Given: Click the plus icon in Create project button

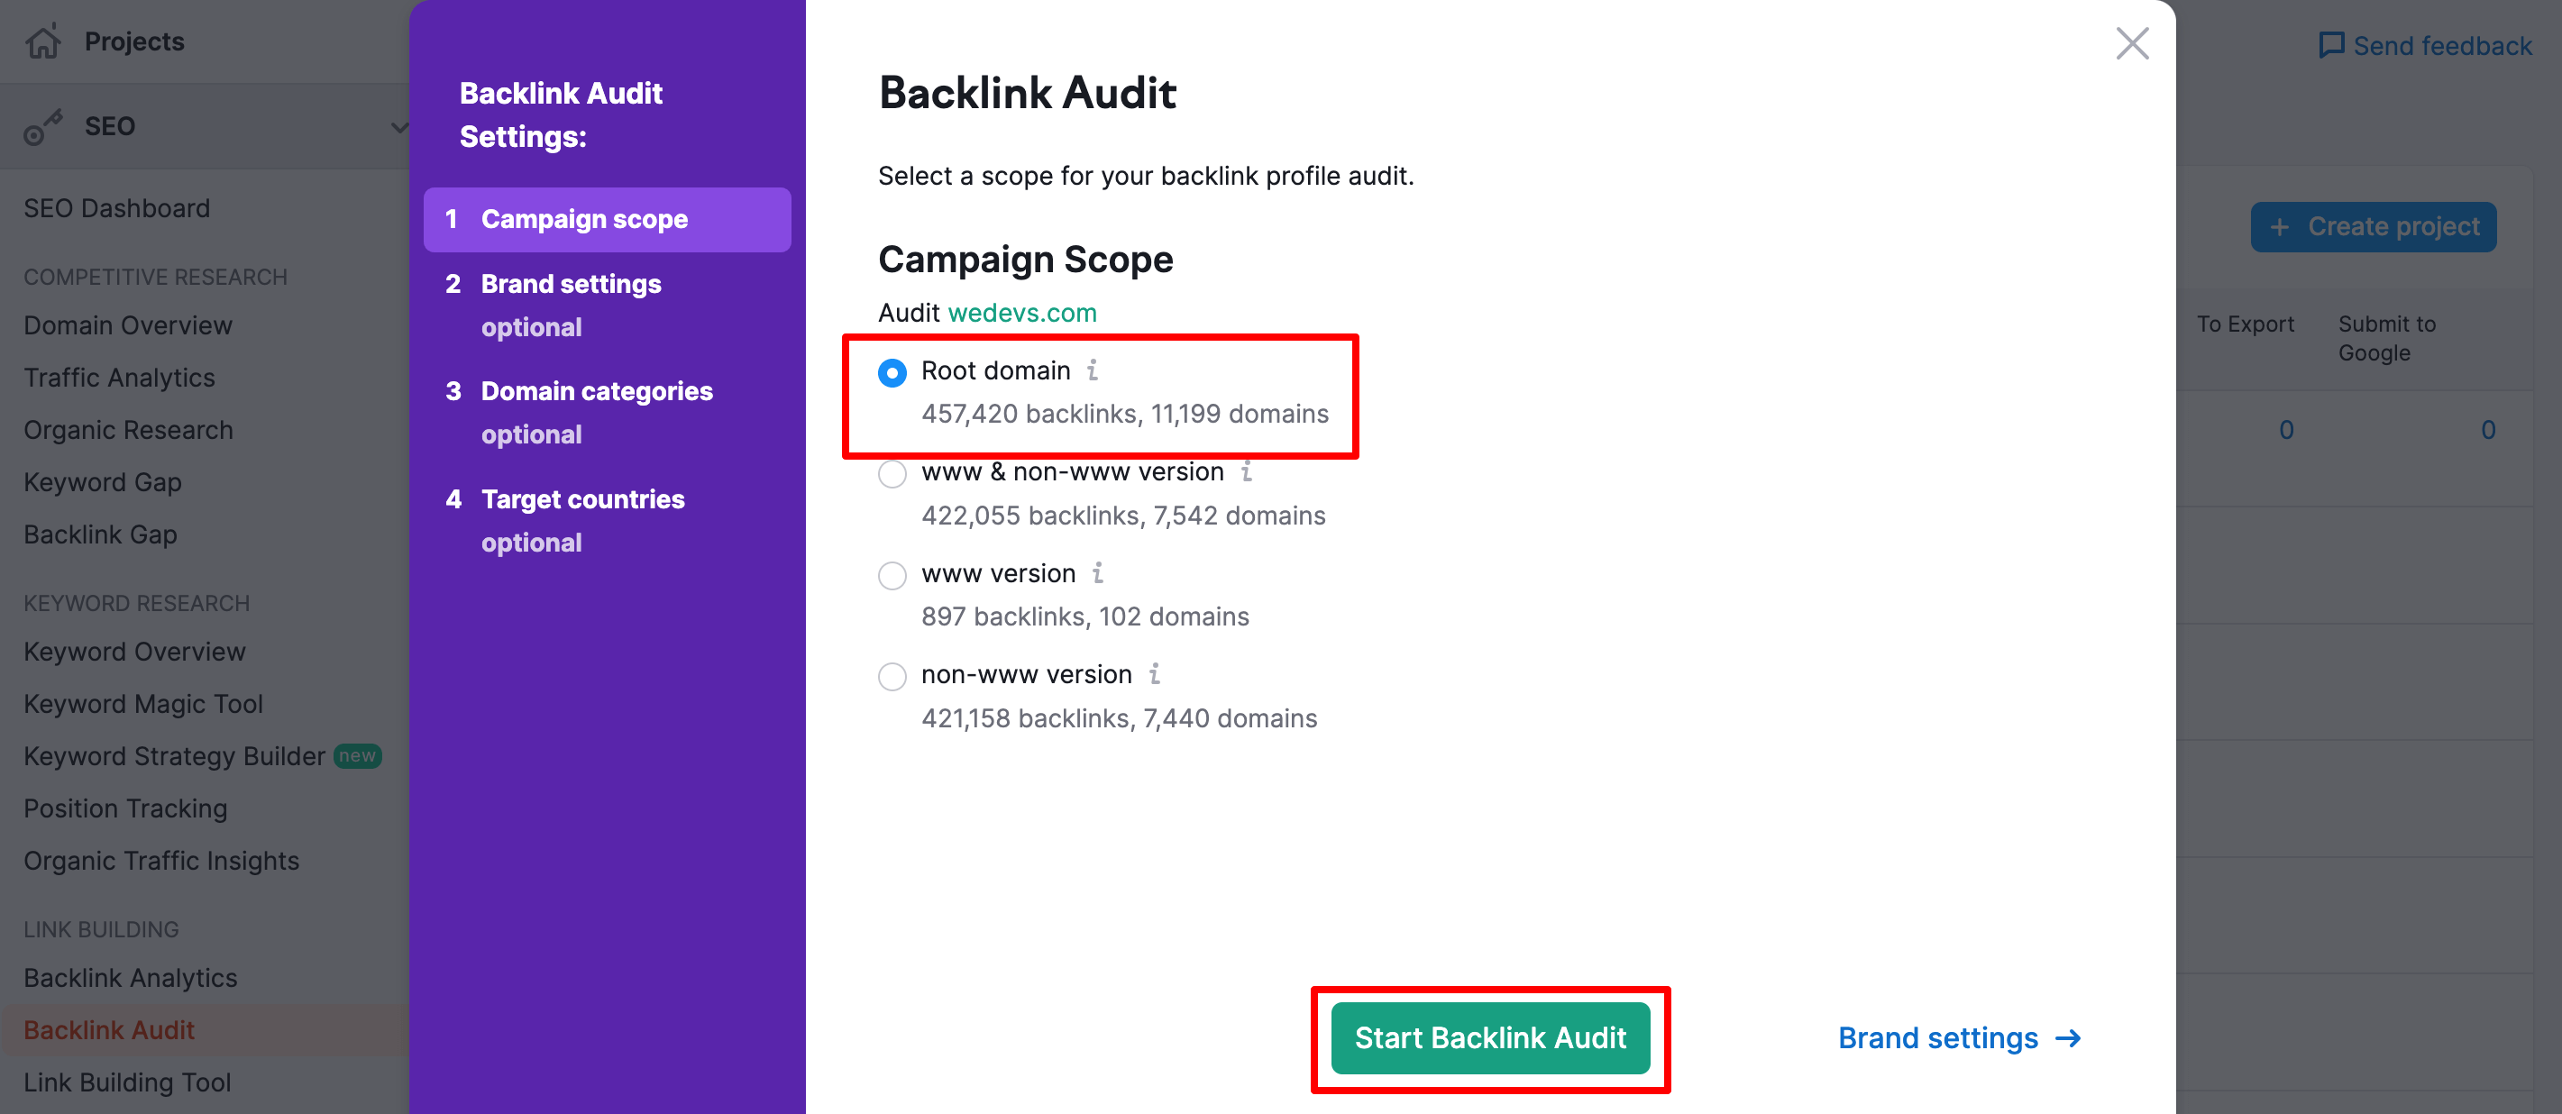Looking at the screenshot, I should point(2280,227).
